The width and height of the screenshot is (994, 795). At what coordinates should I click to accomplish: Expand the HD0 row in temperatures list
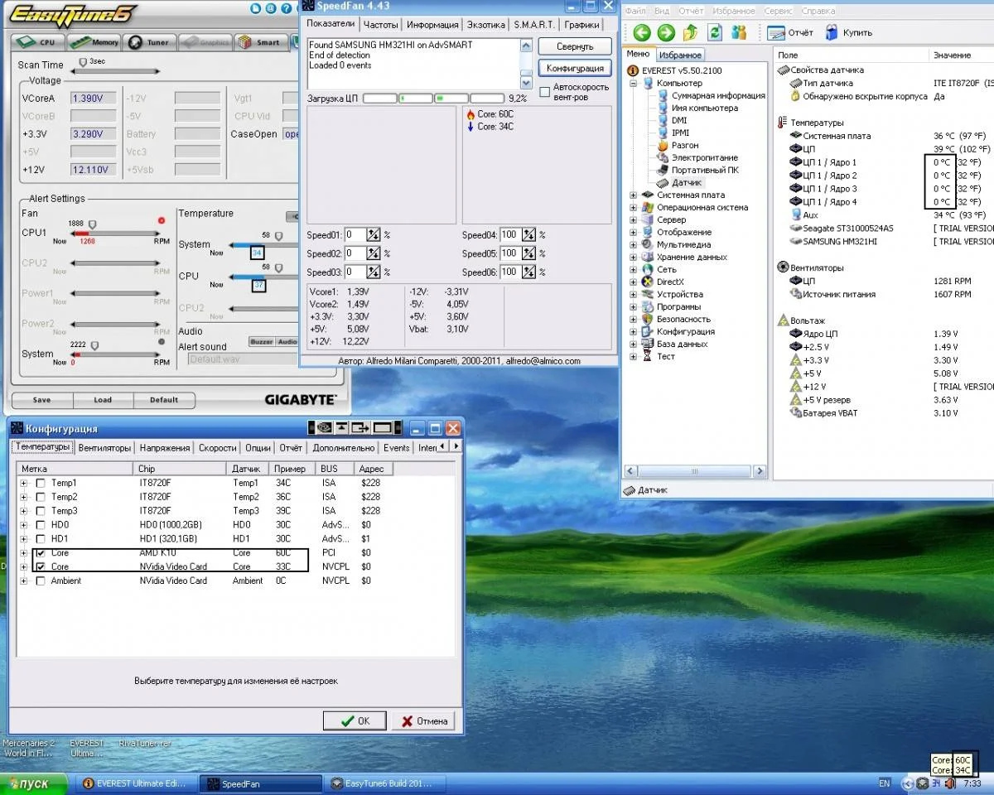tap(23, 525)
